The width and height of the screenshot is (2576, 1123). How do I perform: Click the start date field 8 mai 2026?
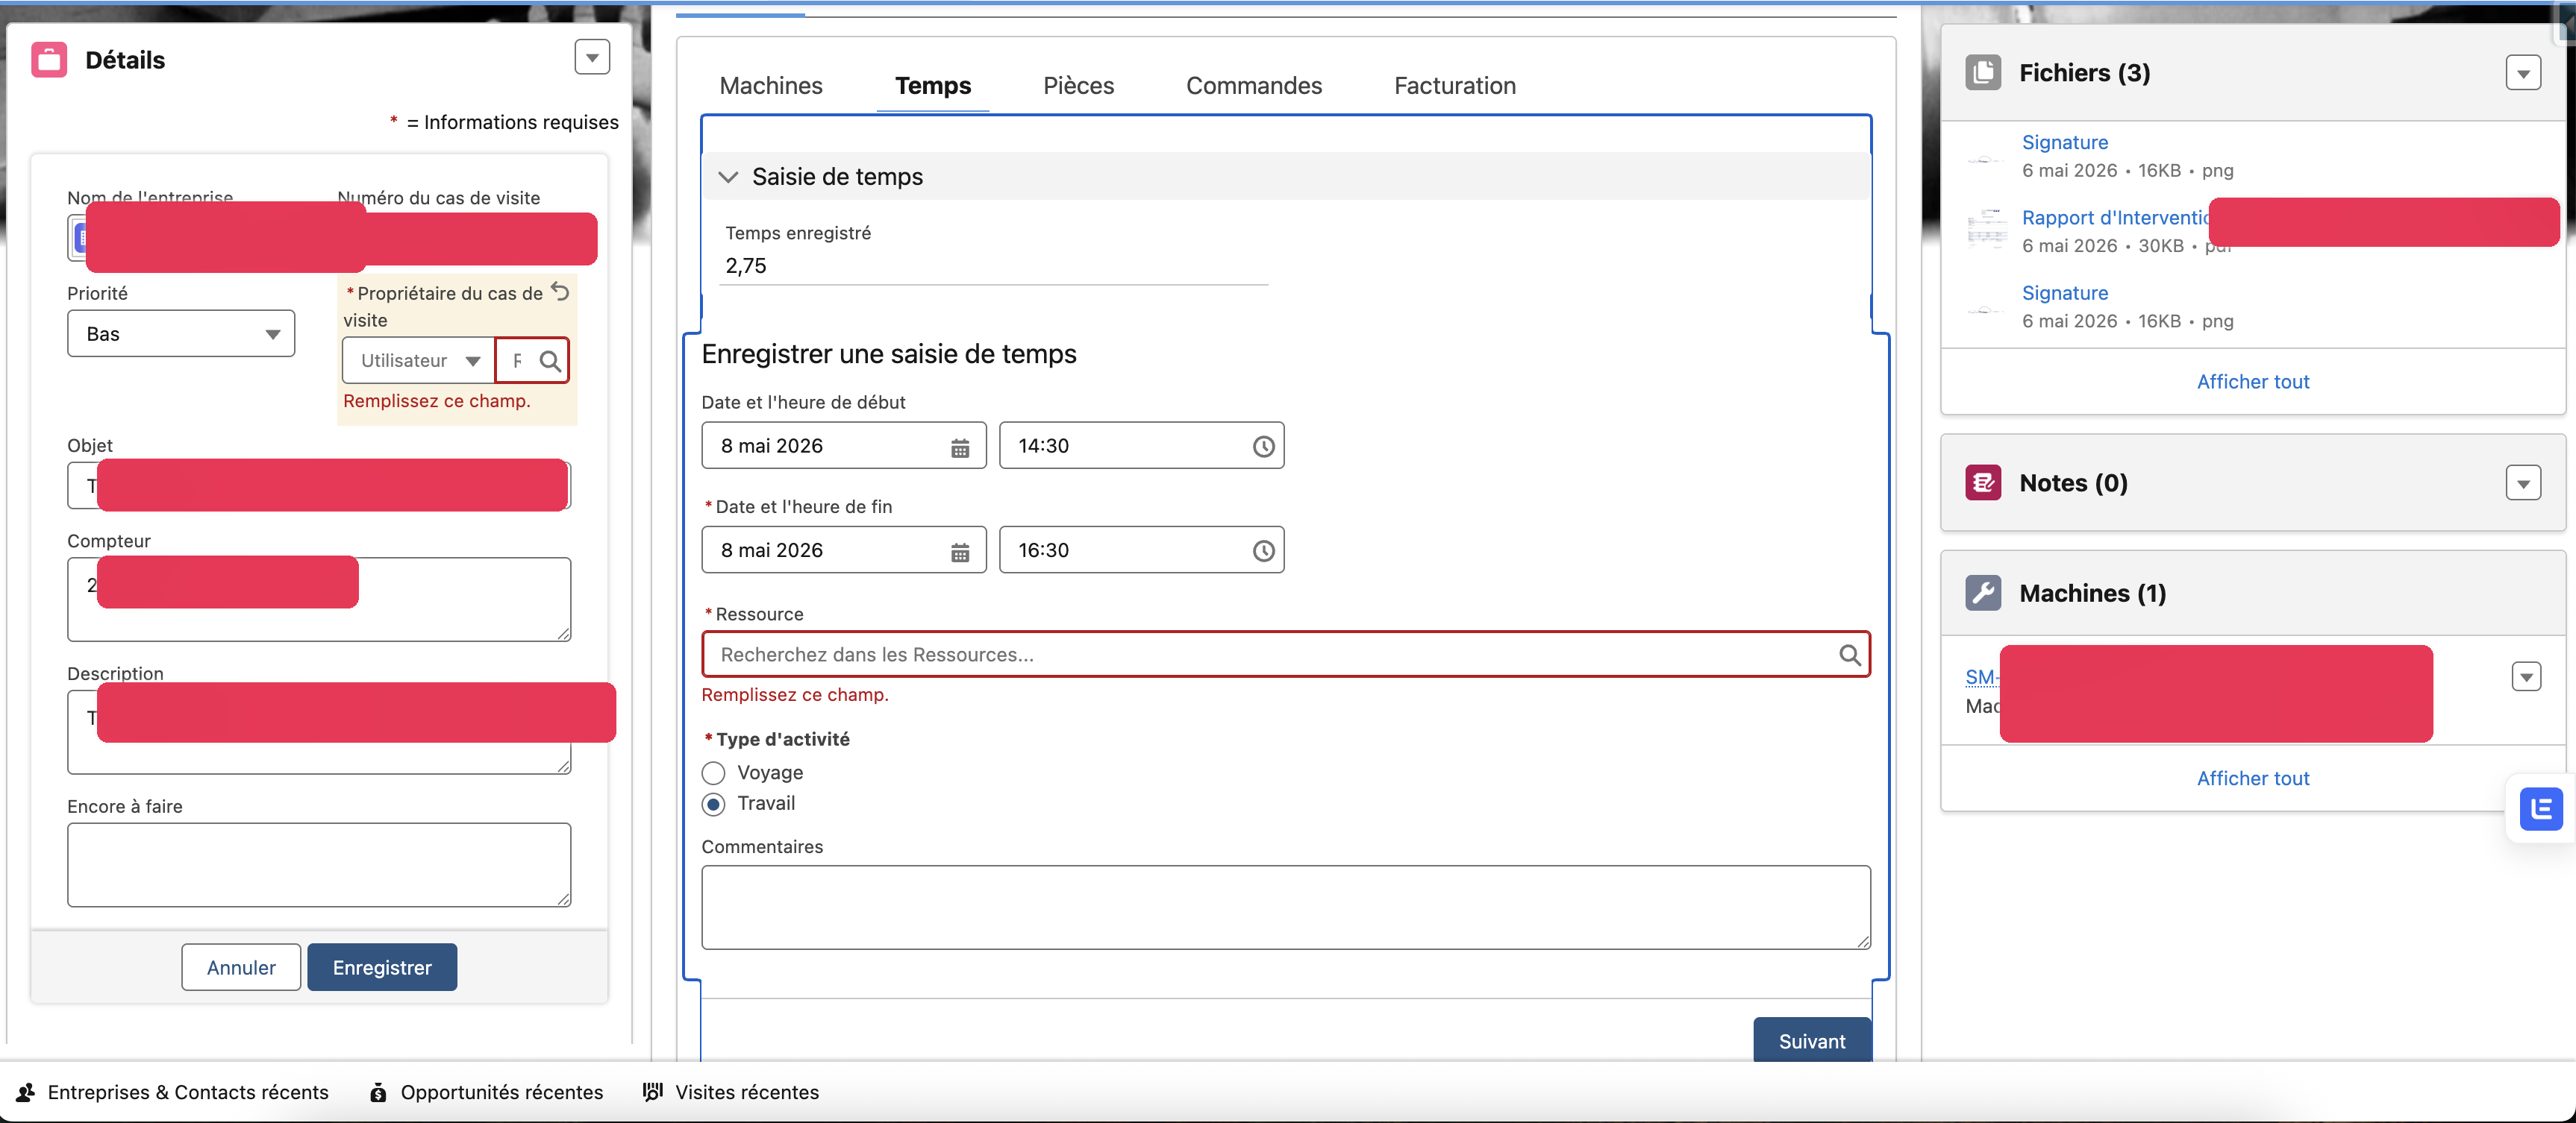844,446
